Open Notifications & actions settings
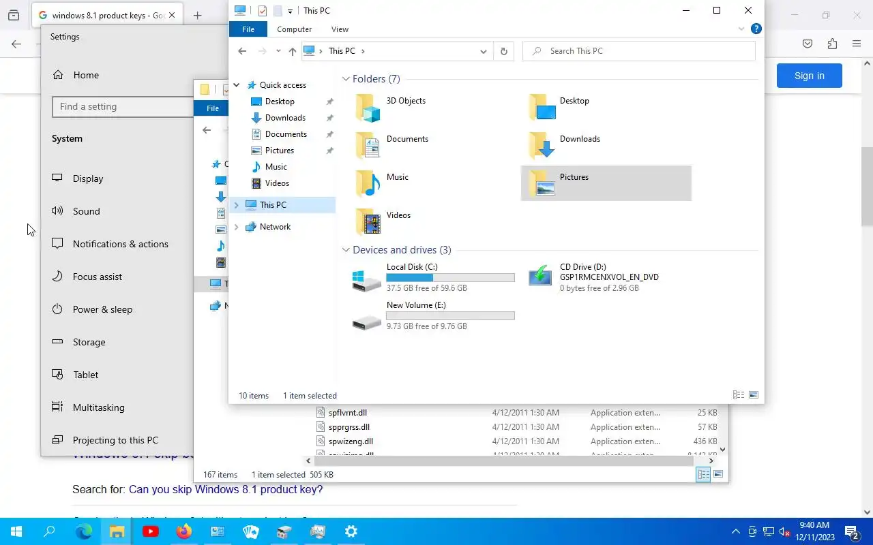The width and height of the screenshot is (873, 545). 120,244
